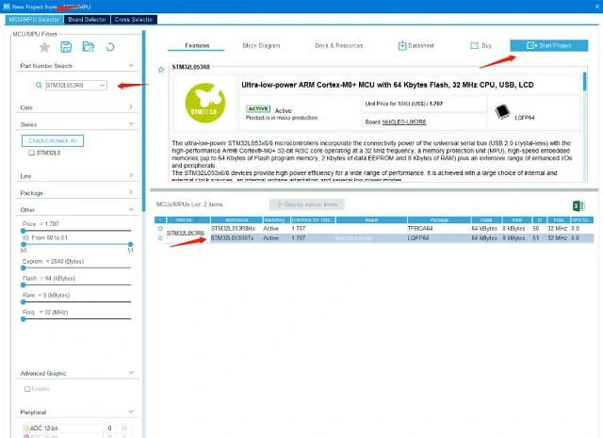
Task: Collapse the Advanced Graphic section
Action: coord(131,373)
